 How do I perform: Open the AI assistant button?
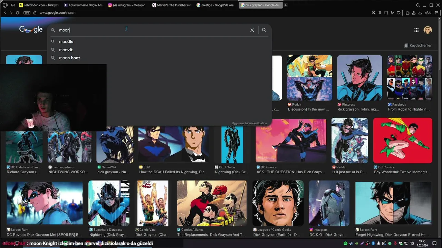tap(428, 13)
